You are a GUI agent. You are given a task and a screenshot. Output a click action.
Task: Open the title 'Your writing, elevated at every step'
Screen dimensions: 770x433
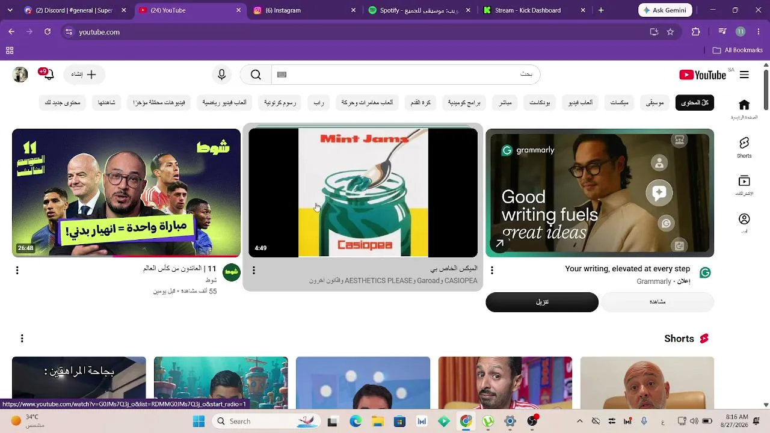coord(627,269)
